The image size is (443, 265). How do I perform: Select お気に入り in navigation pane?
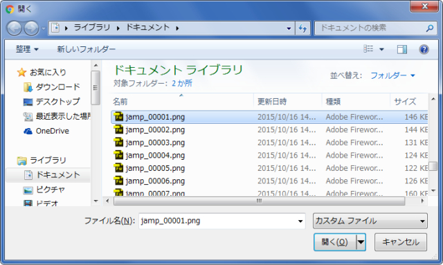point(42,73)
